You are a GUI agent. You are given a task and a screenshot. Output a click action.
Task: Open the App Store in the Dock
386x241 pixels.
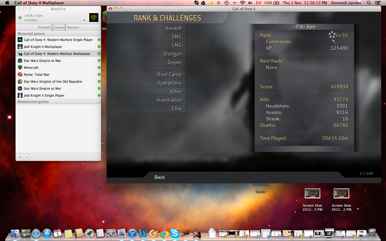click(47, 234)
